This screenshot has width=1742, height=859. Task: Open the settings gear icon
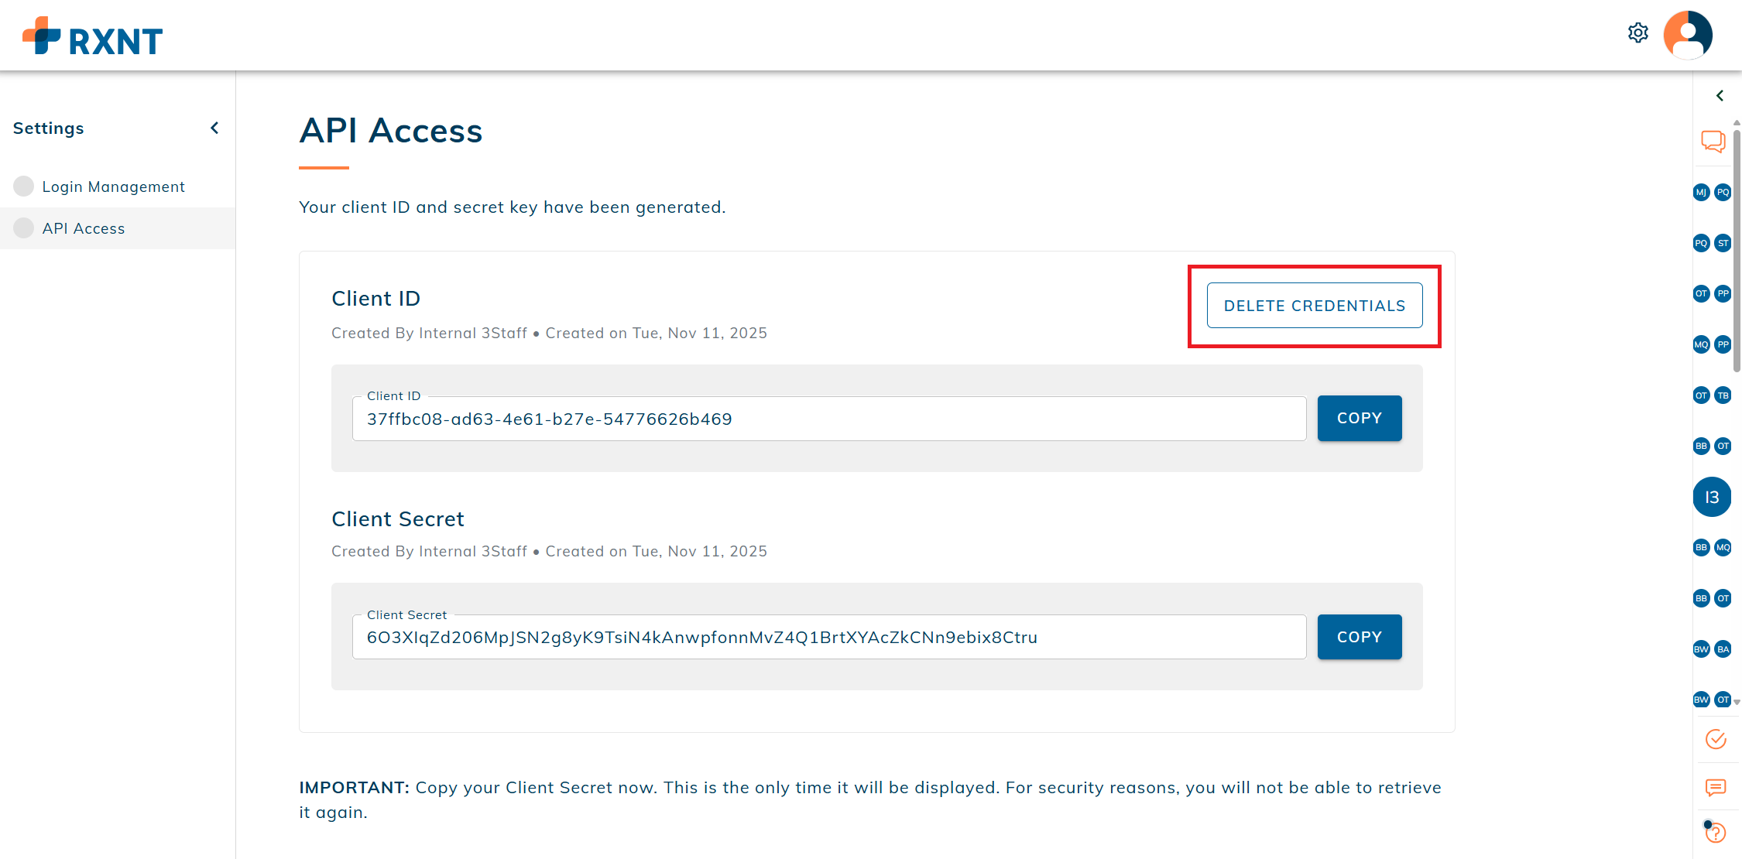pos(1638,33)
